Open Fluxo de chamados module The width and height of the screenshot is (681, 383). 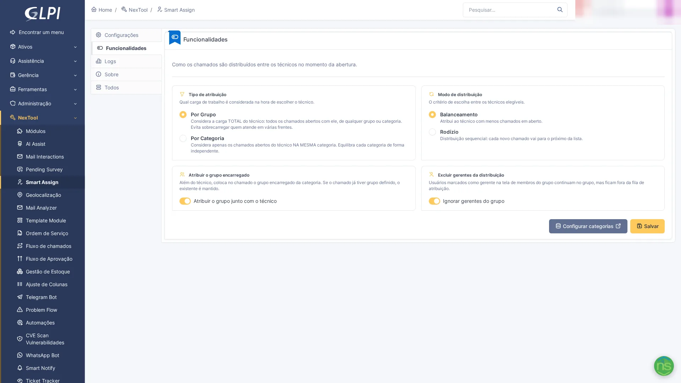pyautogui.click(x=43, y=246)
